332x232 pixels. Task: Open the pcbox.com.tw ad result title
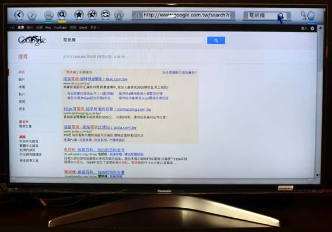pos(100,127)
